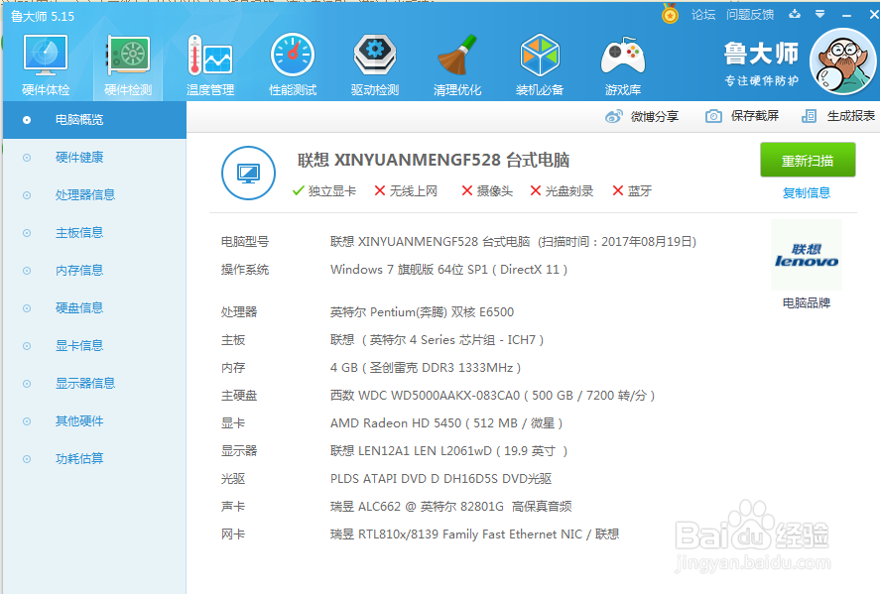Open 论坛 forum link

pos(703,15)
